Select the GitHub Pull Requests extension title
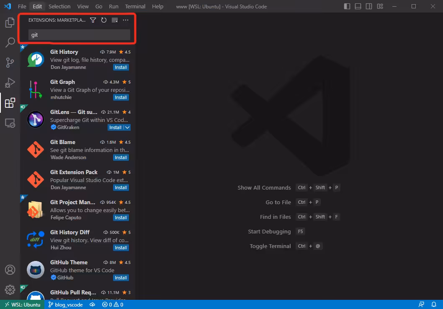Image resolution: width=443 pixels, height=309 pixels. pos(73,292)
